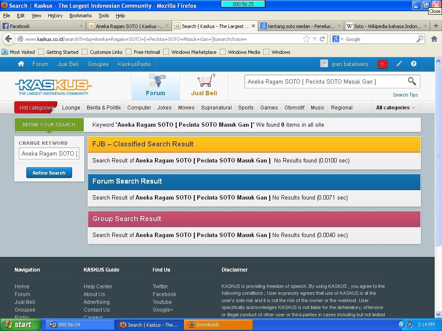Screen dimensions: 442x331
Task: Click Windows Marketplace bookmark
Action: pyautogui.click(x=190, y=52)
